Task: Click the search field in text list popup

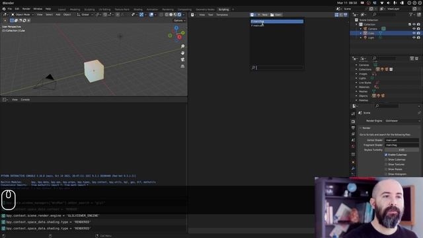Action: pos(277,67)
